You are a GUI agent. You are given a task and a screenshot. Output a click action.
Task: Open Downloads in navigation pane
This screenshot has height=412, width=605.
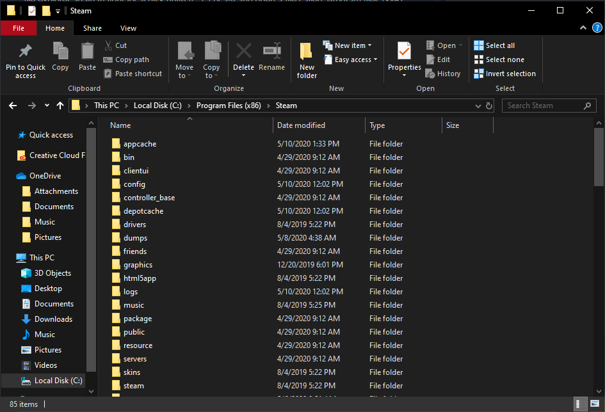coord(53,319)
